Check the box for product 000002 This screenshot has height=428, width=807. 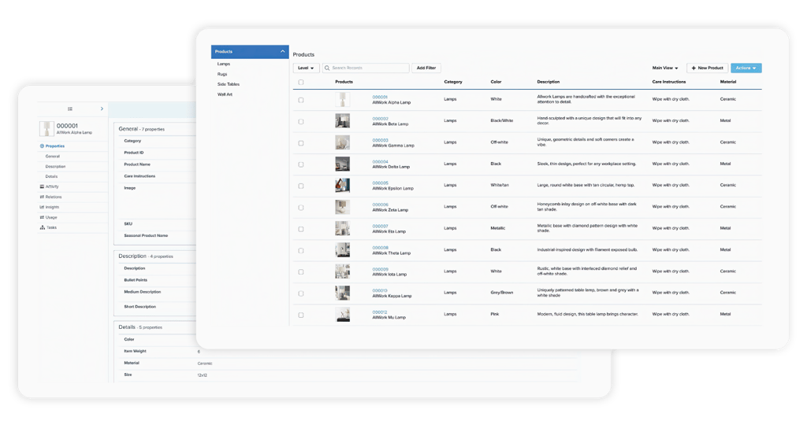tap(301, 122)
